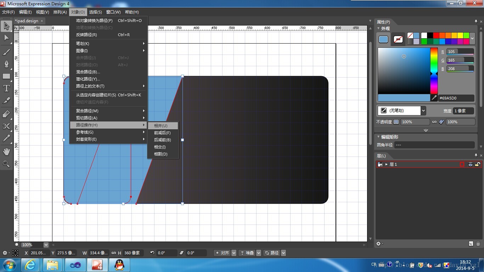The height and width of the screenshot is (272, 484).
Task: Delete layer with trash icon
Action: coord(478,244)
